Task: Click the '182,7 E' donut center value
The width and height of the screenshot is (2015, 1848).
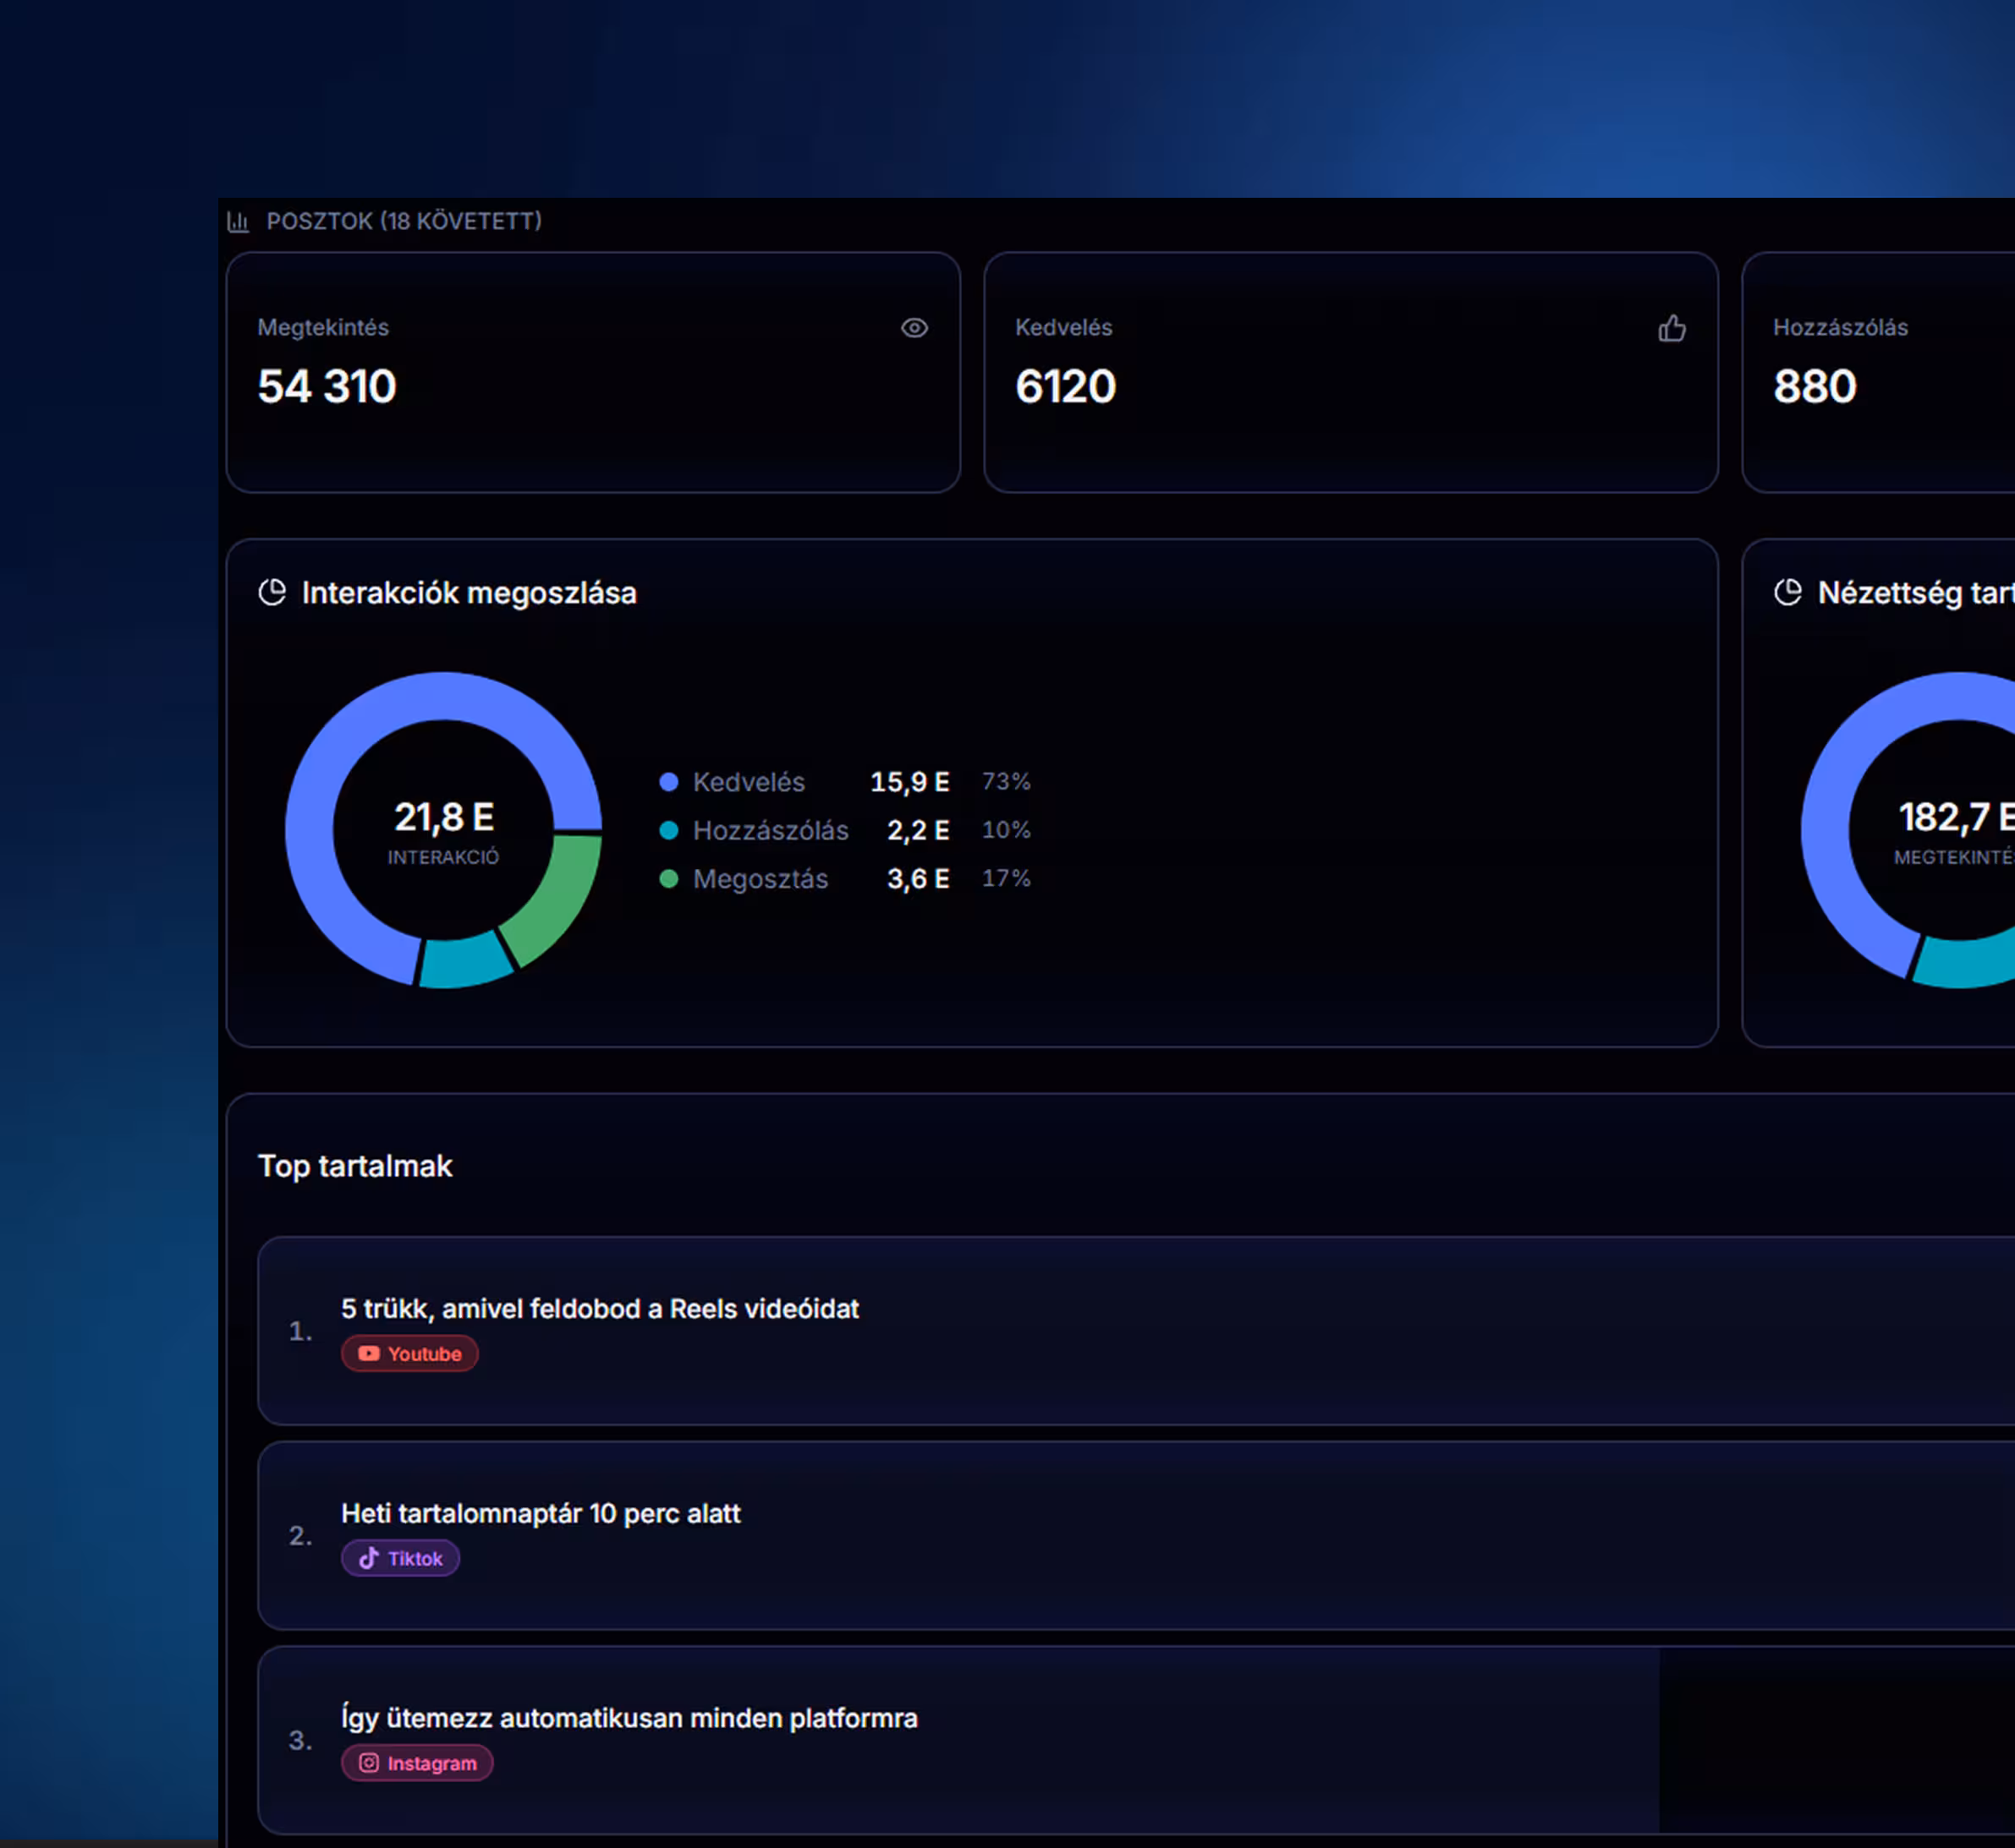Action: pos(1957,817)
